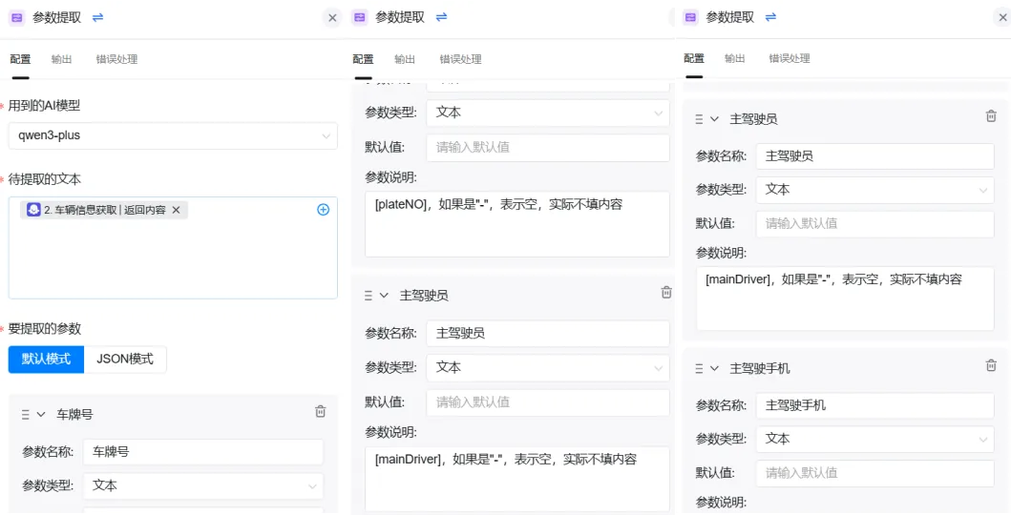
Task: Open 主驾驶员 参数类型 dropdown in right panel
Action: 874,190
